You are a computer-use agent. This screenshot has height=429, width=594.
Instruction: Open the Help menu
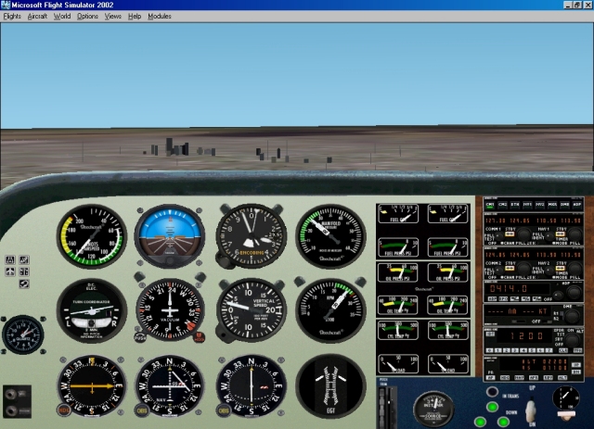coord(135,17)
